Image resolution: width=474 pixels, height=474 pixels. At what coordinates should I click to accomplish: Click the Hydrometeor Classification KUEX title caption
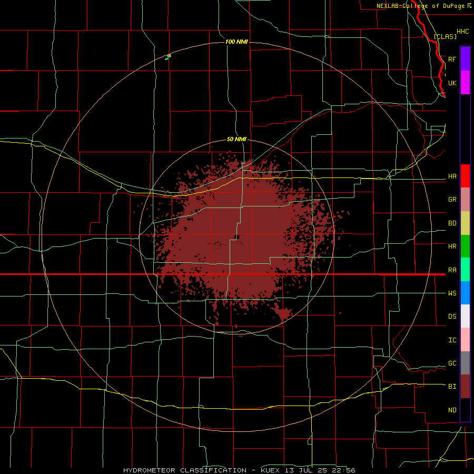(x=239, y=470)
